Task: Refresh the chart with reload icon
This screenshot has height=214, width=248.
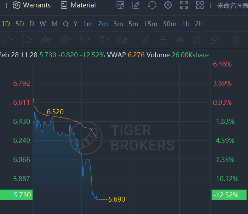Action: (x=152, y=5)
